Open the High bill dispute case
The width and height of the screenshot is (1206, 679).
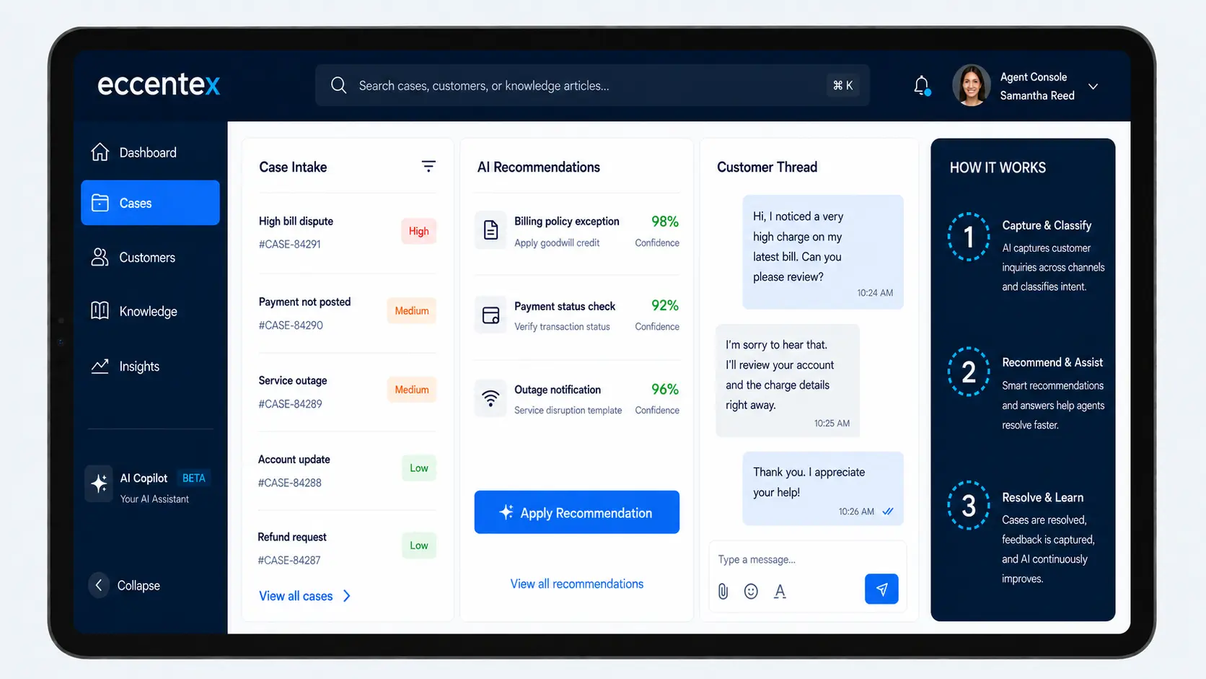[x=347, y=232]
